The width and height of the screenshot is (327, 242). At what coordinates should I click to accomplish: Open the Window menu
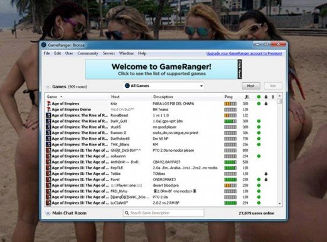126,53
